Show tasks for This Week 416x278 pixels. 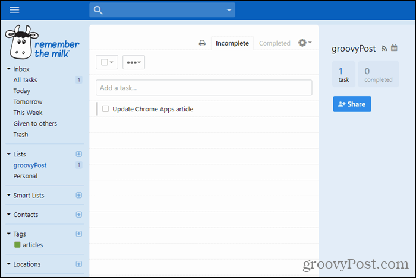click(x=28, y=113)
